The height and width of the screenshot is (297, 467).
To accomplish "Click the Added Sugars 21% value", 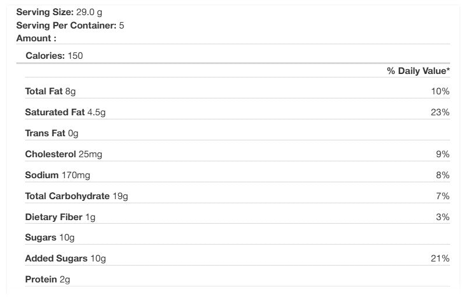I will point(440,259).
